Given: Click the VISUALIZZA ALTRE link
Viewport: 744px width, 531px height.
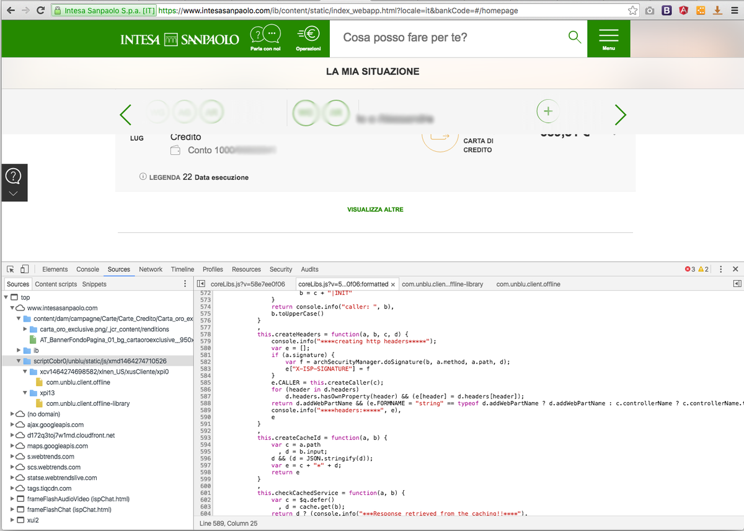Looking at the screenshot, I should (375, 209).
